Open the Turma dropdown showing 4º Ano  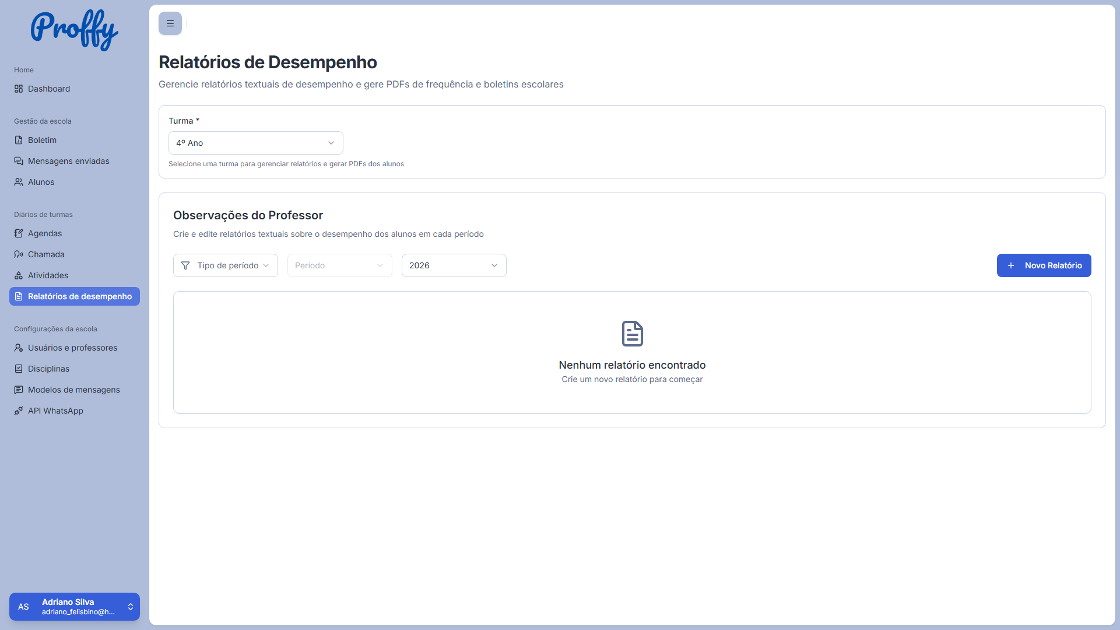pos(255,143)
